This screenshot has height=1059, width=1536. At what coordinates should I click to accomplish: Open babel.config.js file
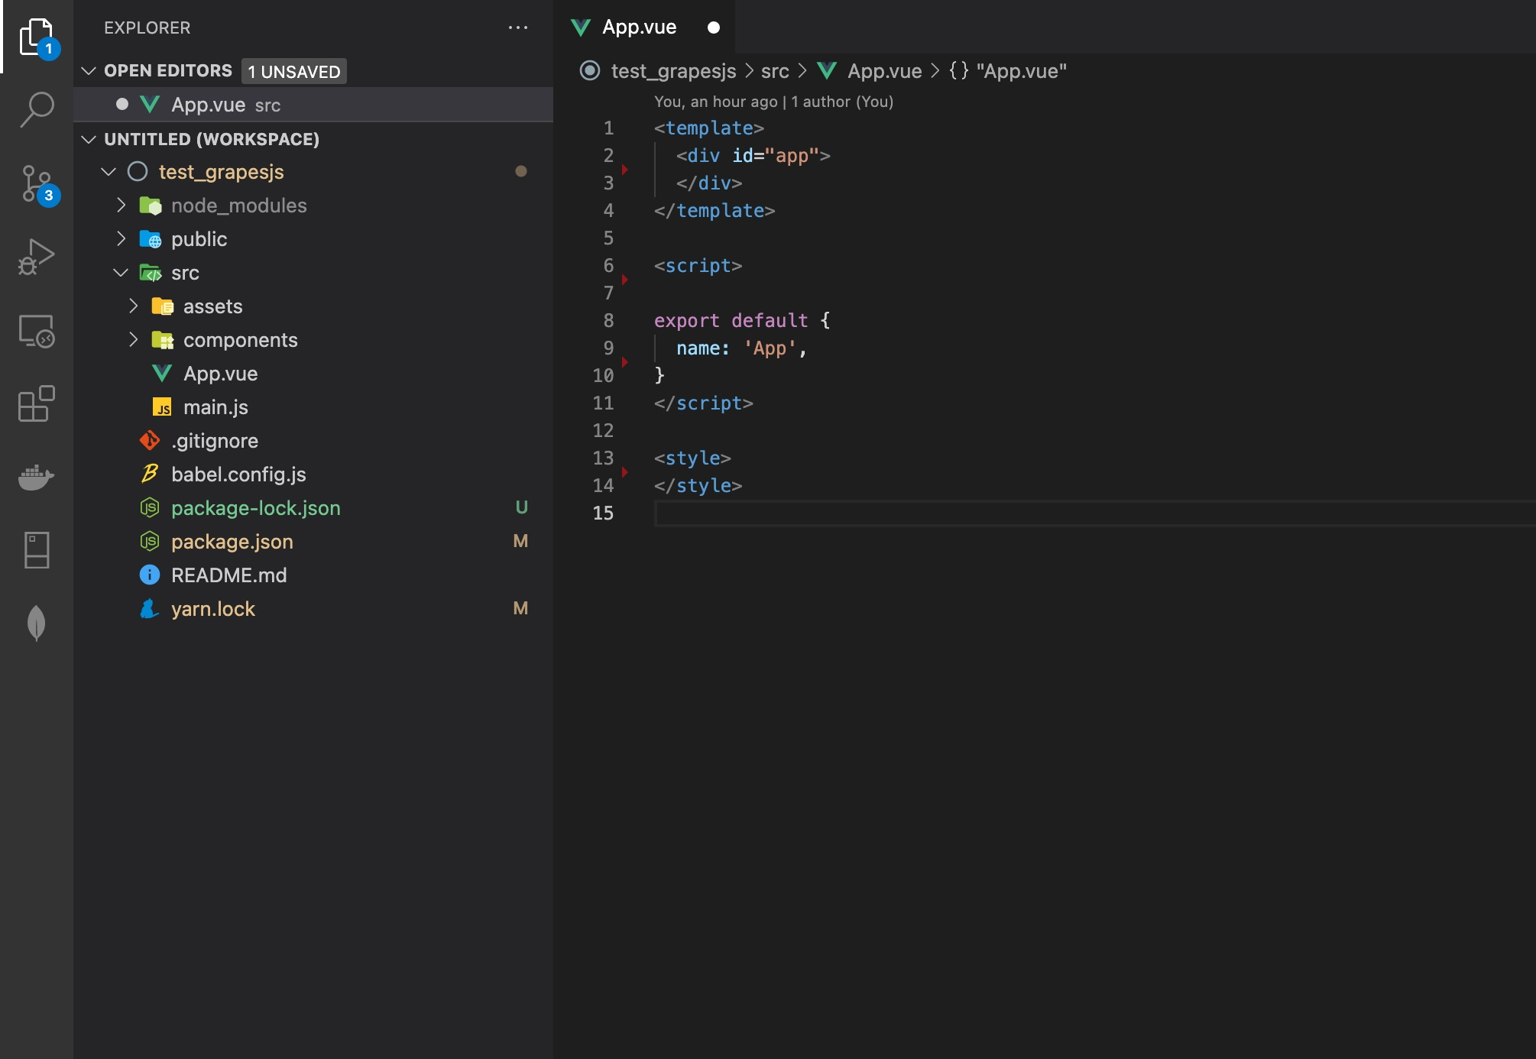coord(313,474)
